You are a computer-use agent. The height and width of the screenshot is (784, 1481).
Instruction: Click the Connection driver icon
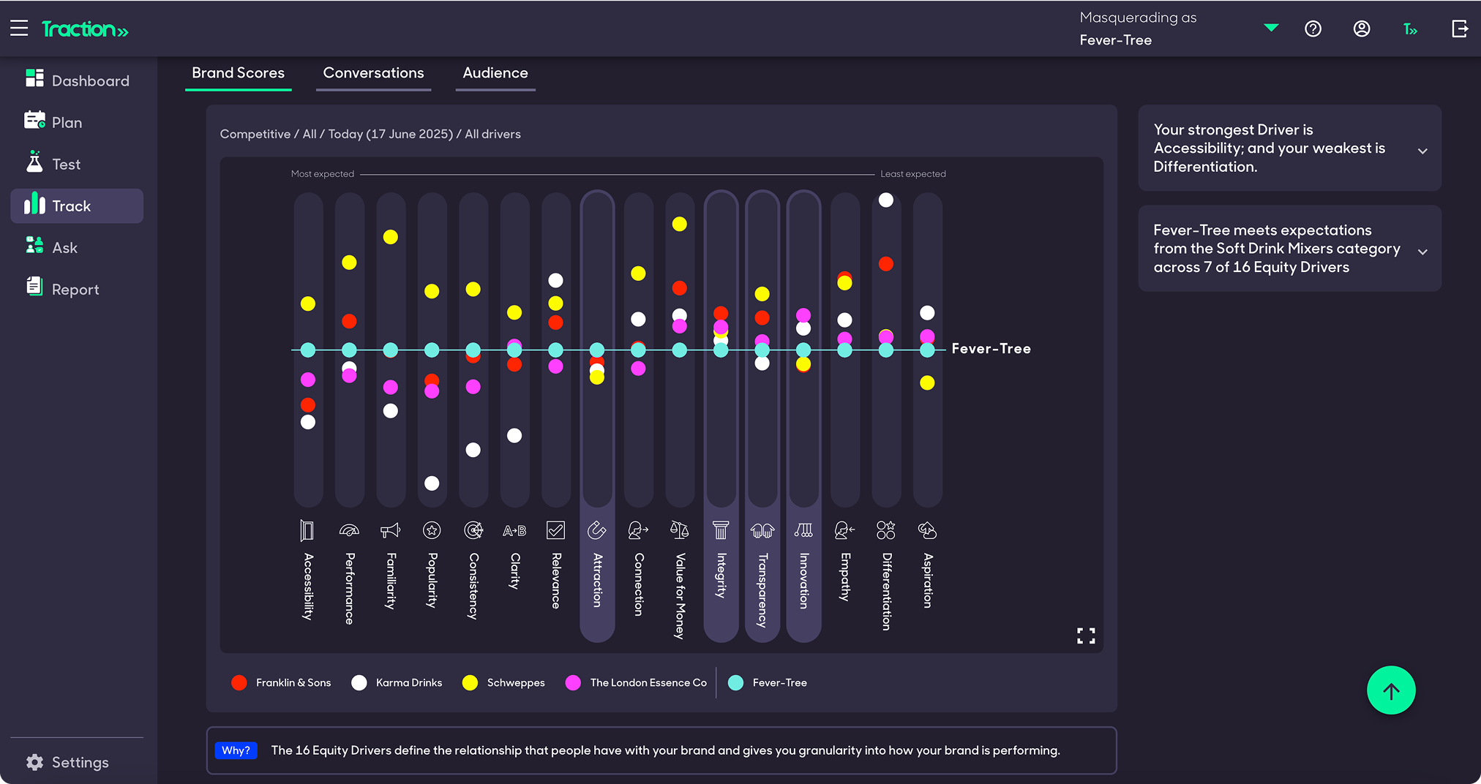pyautogui.click(x=639, y=530)
